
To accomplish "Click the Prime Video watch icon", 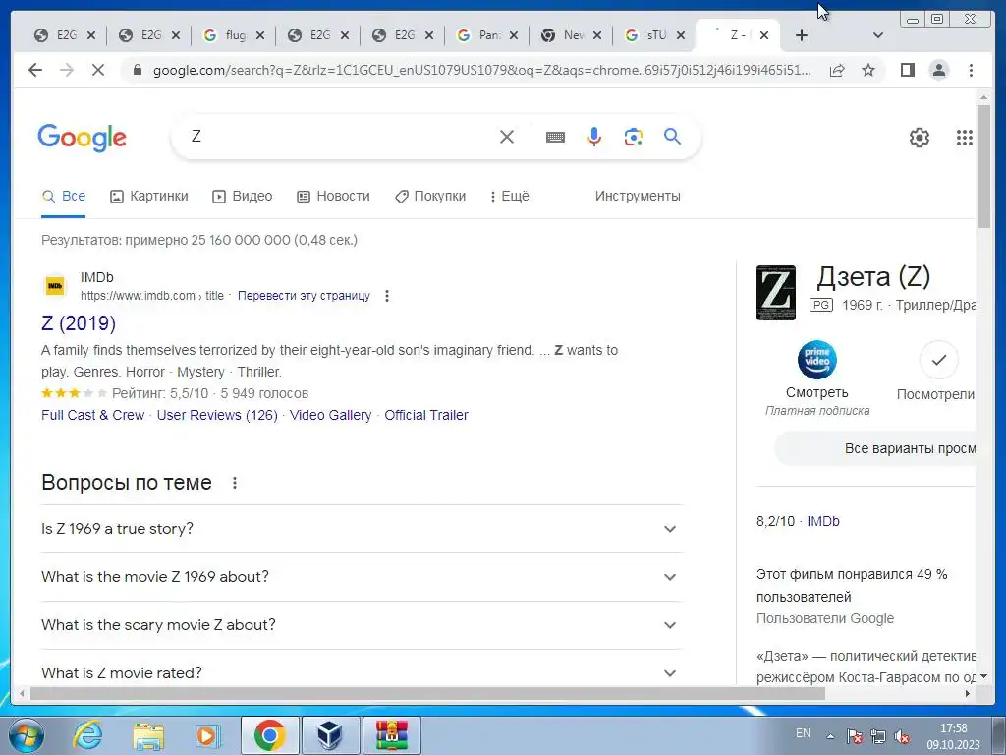I will pos(816,360).
